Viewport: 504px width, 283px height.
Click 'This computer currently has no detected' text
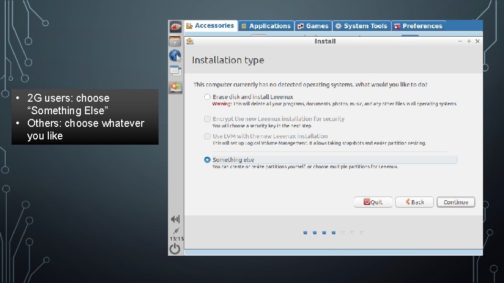(x=310, y=85)
